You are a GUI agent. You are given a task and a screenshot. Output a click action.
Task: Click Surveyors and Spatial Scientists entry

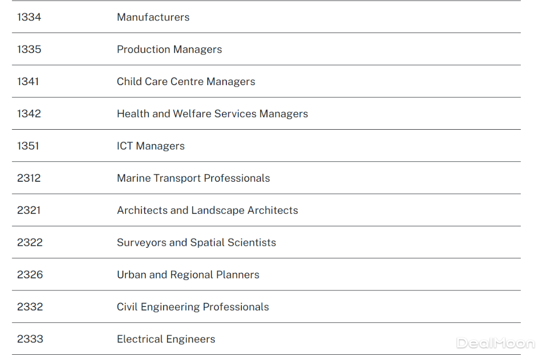196,242
